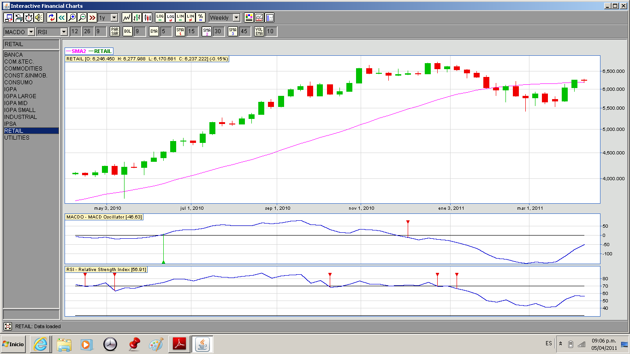Select IPSA in the index list

click(x=10, y=124)
